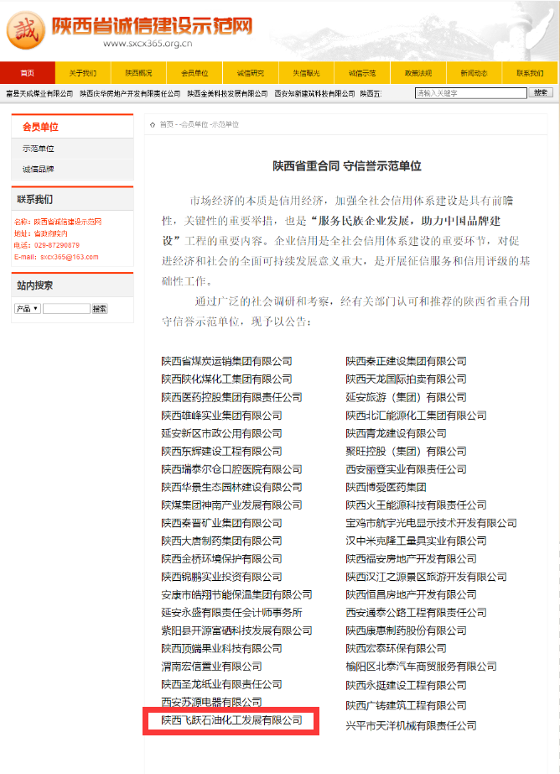Click the 陕西庆华房地产开发有限责任公司 ticker link
This screenshot has width=560, height=774.
tap(130, 93)
